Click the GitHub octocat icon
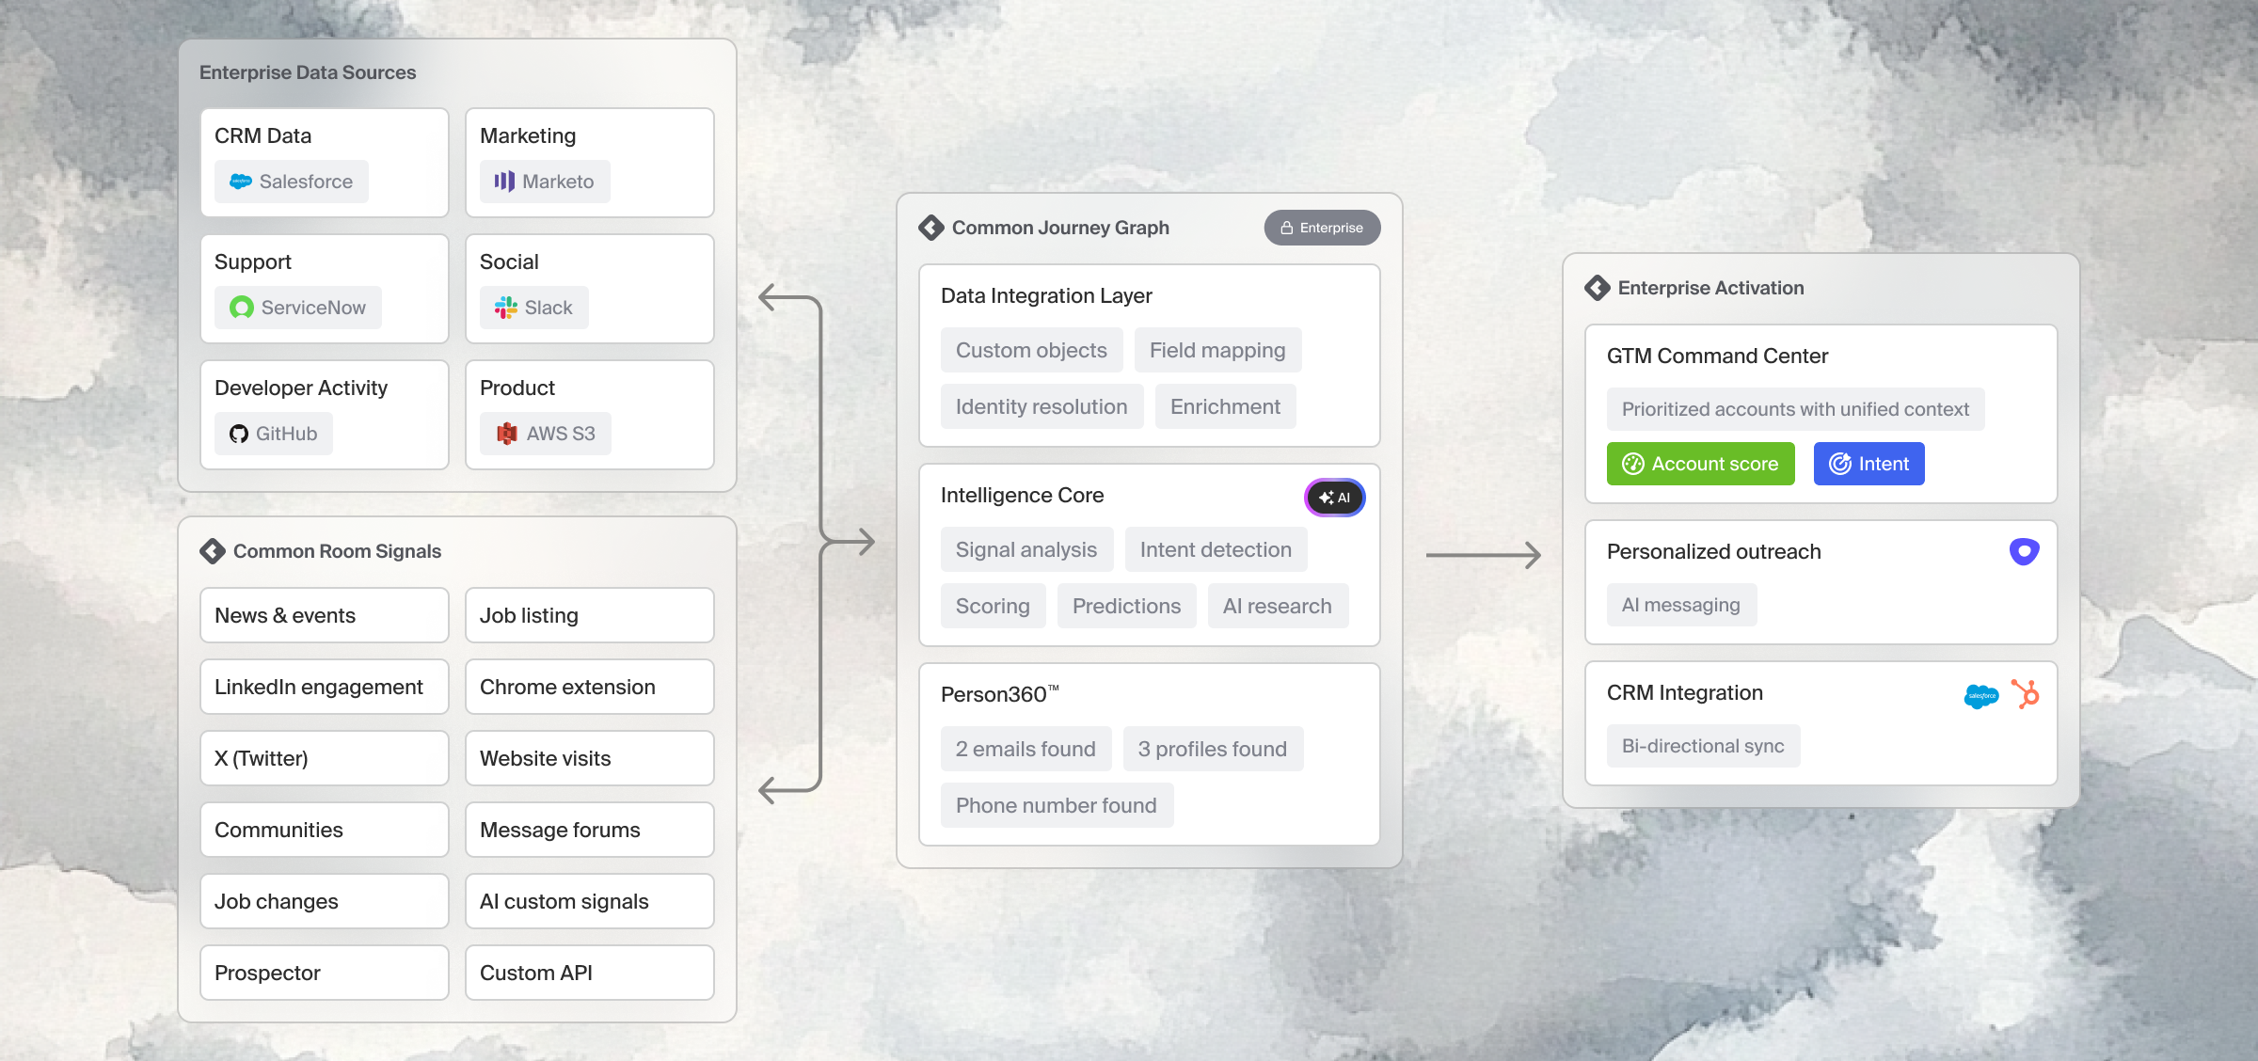This screenshot has height=1061, width=2258. coord(239,434)
